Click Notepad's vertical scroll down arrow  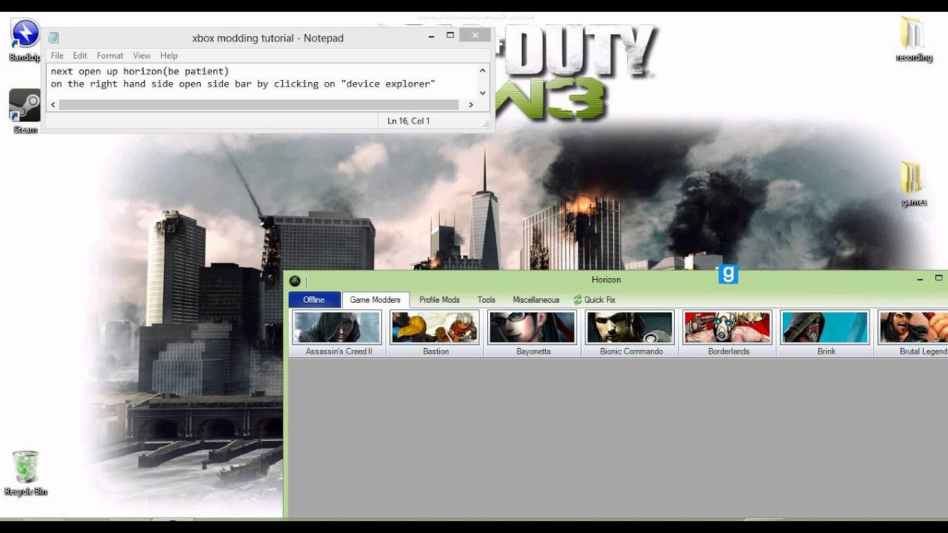click(483, 93)
